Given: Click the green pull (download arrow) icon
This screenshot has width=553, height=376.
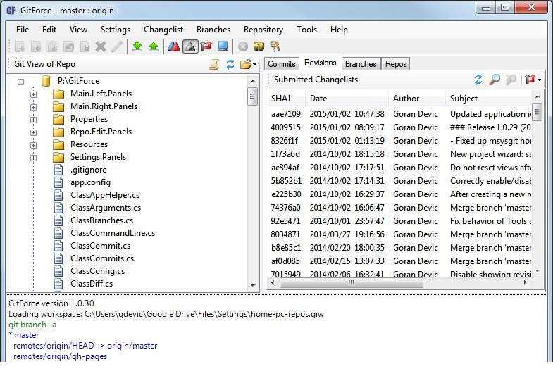Looking at the screenshot, I should 137,47.
